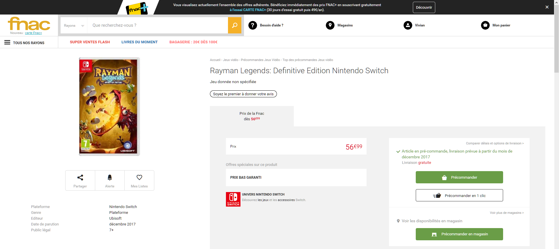Click the Mon panier basket icon
559x249 pixels.
pos(485,25)
